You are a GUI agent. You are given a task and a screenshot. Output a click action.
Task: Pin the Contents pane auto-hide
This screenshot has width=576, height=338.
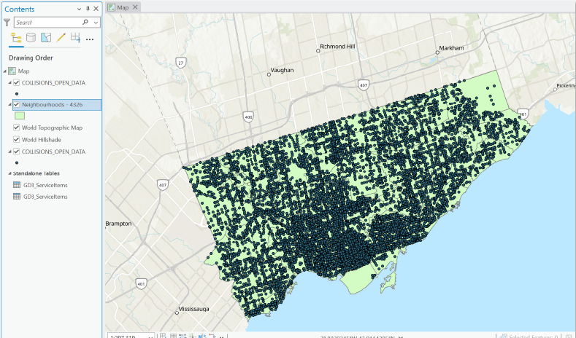88,8
